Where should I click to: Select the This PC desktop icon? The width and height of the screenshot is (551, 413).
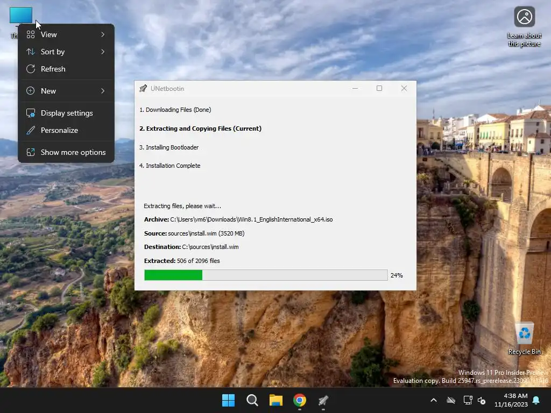[20, 16]
